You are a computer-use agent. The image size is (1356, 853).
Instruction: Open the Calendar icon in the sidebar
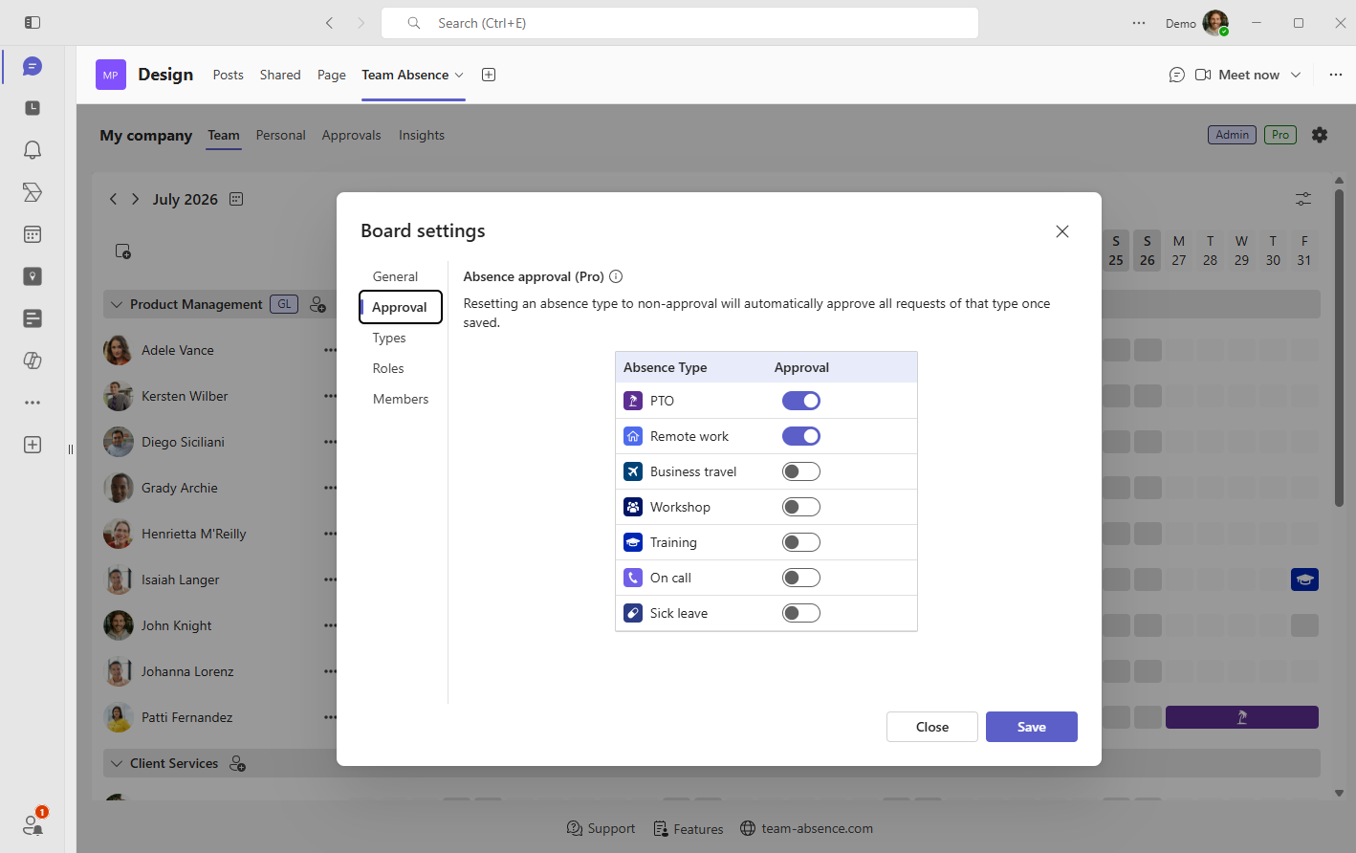coord(33,234)
